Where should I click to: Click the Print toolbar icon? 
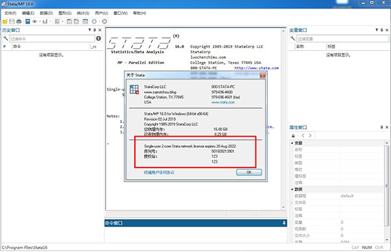coord(19,21)
